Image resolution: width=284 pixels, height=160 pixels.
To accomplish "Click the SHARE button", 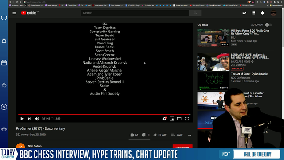I will coord(160,135).
